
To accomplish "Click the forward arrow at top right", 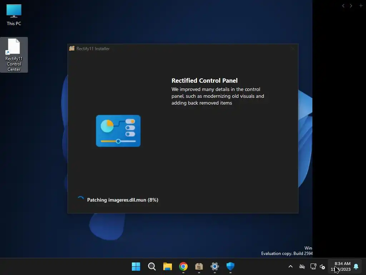I will (x=351, y=6).
